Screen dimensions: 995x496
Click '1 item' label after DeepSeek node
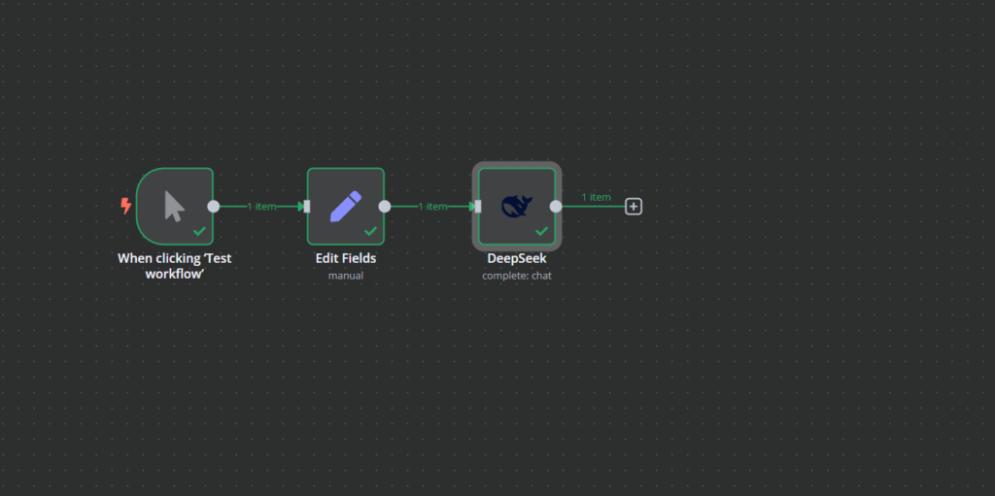coord(596,197)
